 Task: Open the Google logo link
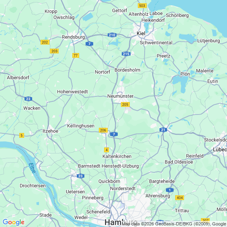click(14, 222)
